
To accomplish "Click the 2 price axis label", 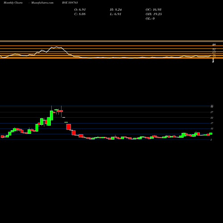I will coord(211,140).
